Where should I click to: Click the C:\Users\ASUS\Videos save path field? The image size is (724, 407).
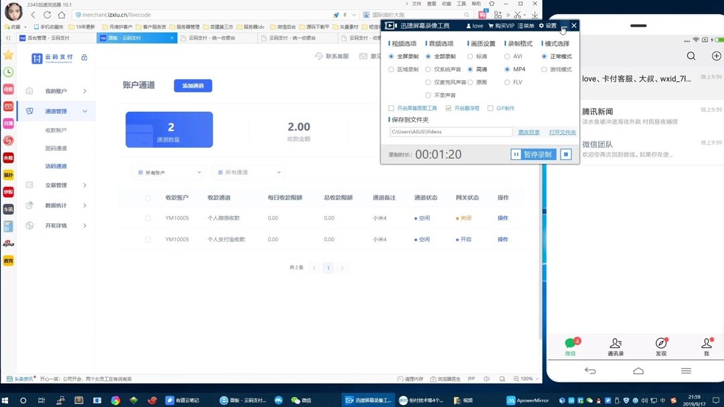[x=450, y=132]
